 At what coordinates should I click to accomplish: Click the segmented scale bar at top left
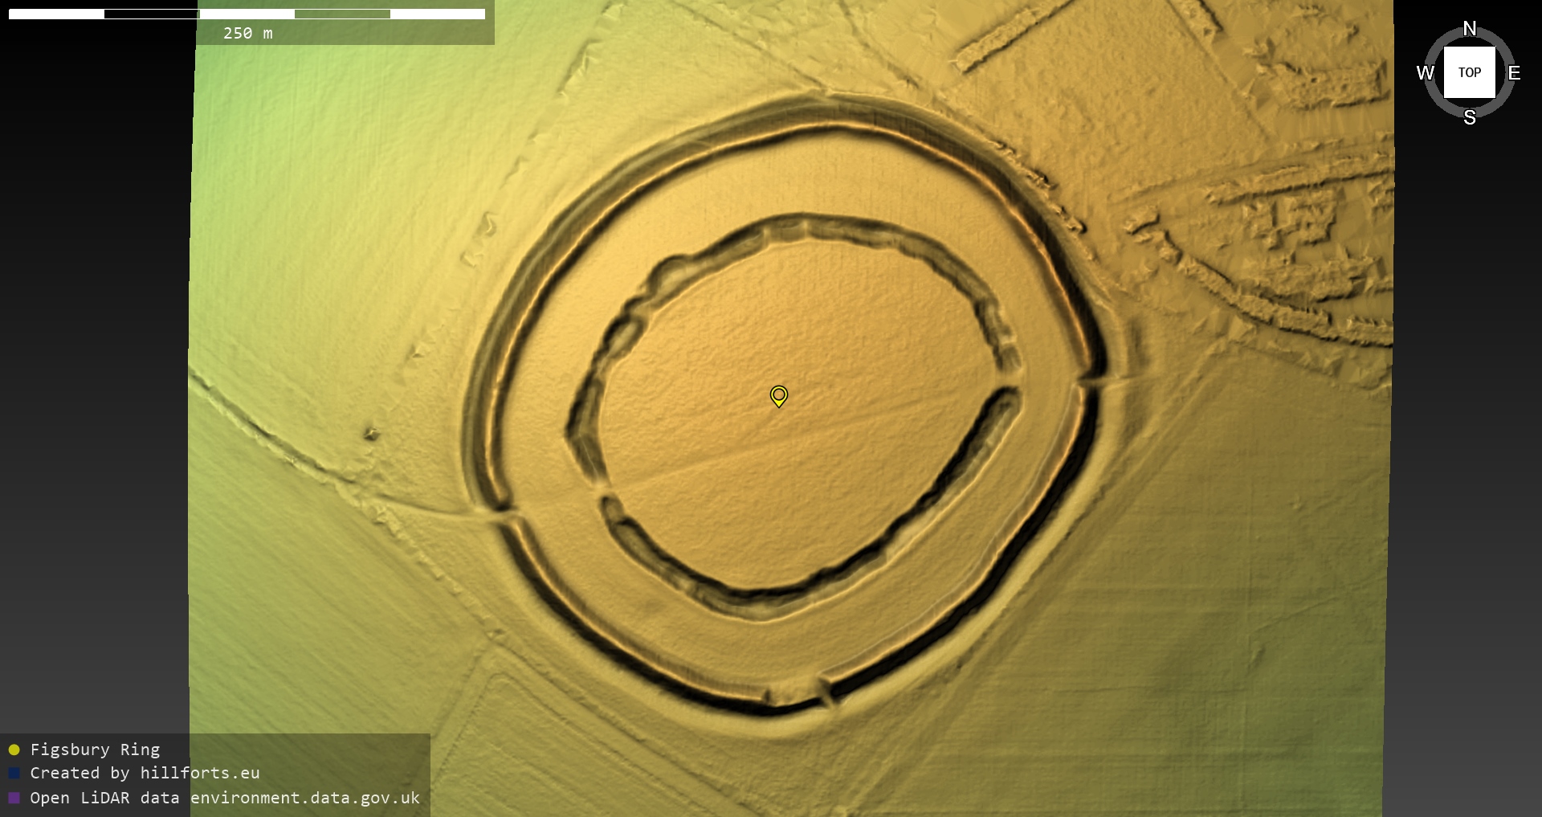pyautogui.click(x=247, y=14)
